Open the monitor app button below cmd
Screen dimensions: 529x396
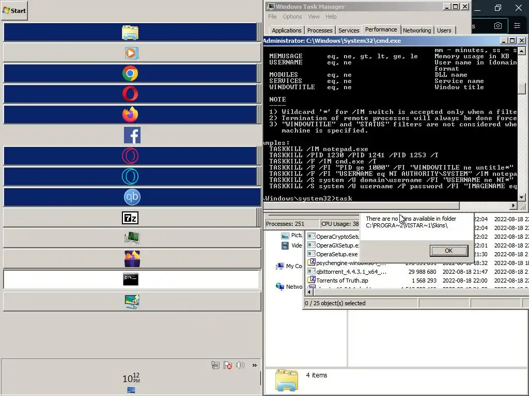[x=132, y=301]
